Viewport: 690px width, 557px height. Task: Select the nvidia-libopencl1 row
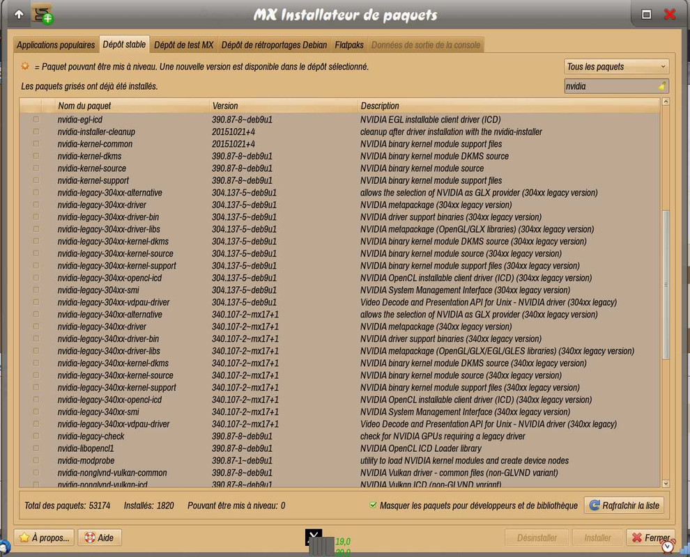click(339, 448)
